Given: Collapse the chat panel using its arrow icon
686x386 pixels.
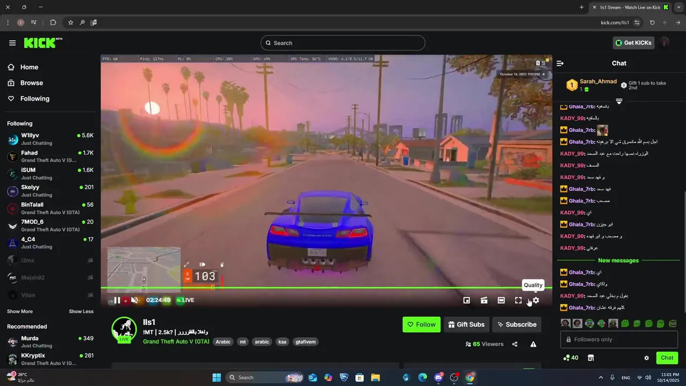Looking at the screenshot, I should click(560, 63).
